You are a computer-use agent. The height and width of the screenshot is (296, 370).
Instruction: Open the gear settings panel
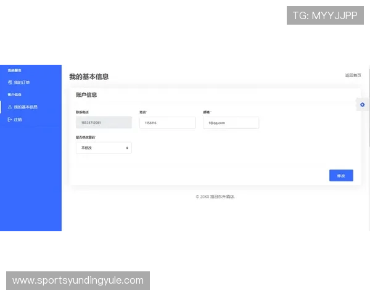[362, 105]
